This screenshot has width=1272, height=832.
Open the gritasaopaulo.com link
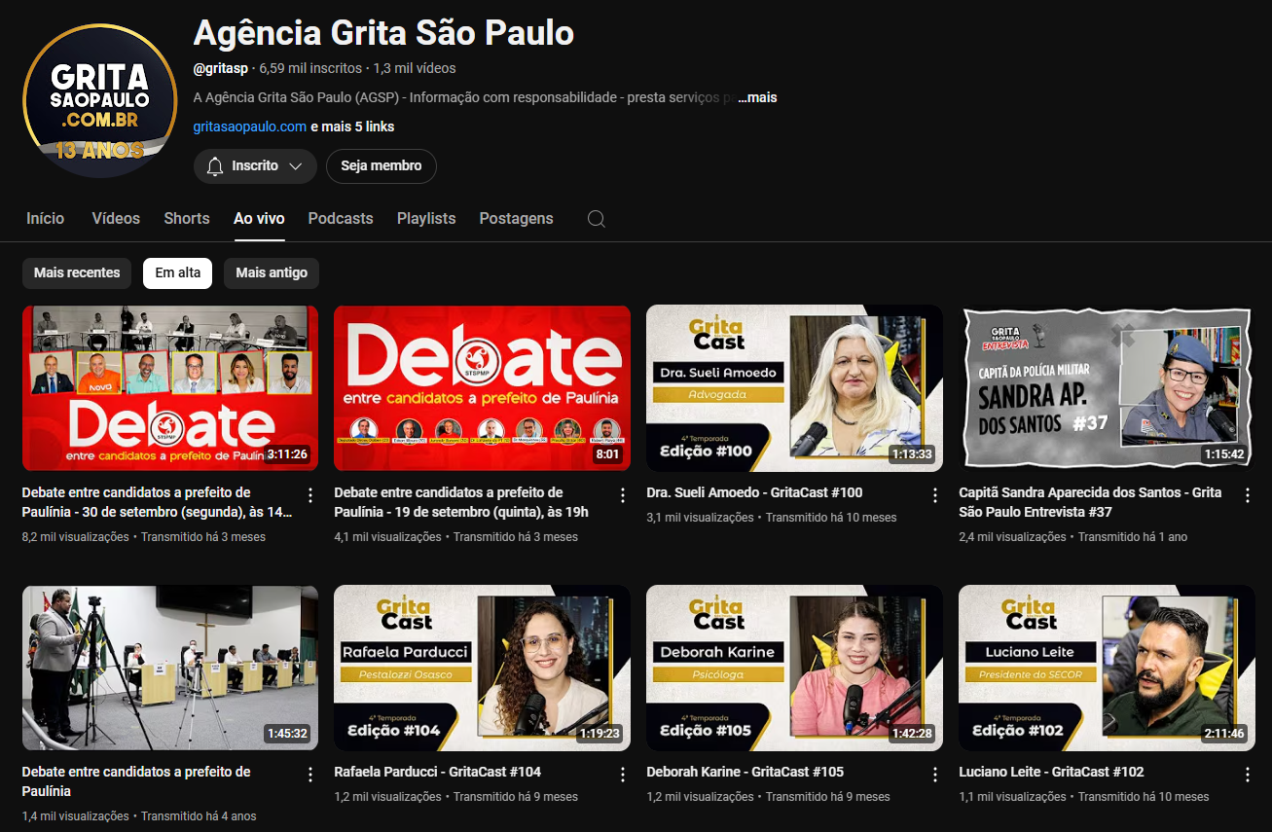point(250,127)
